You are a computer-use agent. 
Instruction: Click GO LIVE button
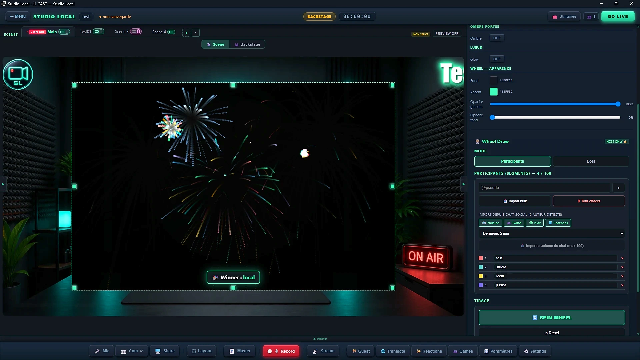(618, 16)
